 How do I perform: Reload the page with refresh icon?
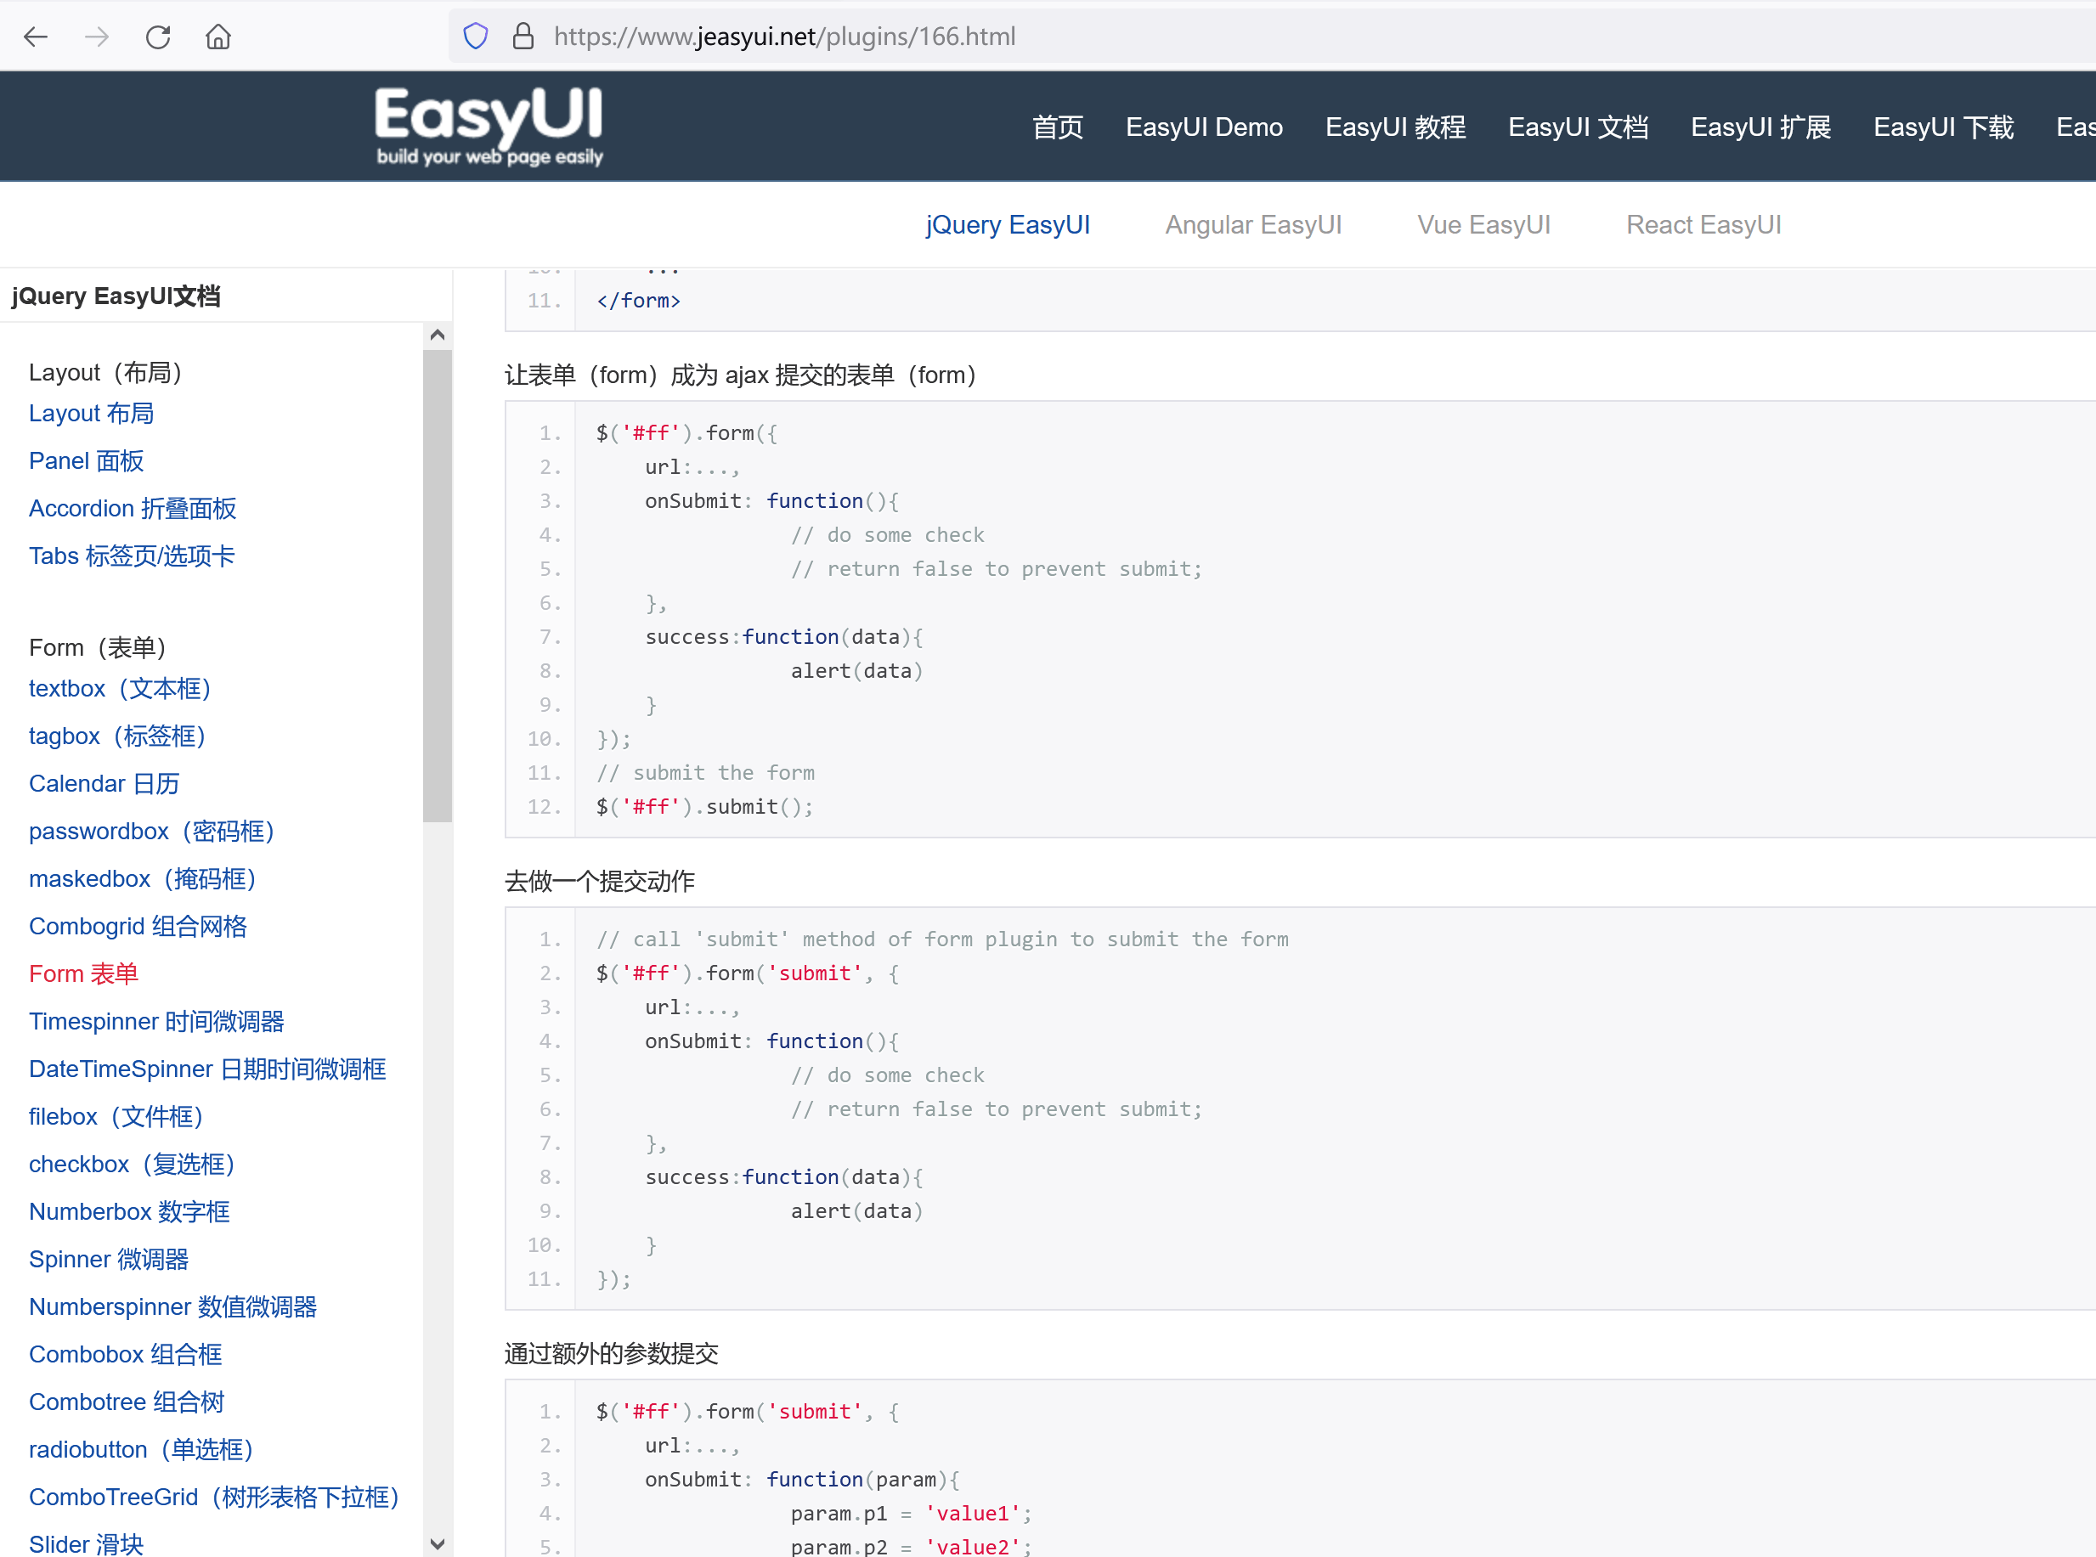point(158,37)
